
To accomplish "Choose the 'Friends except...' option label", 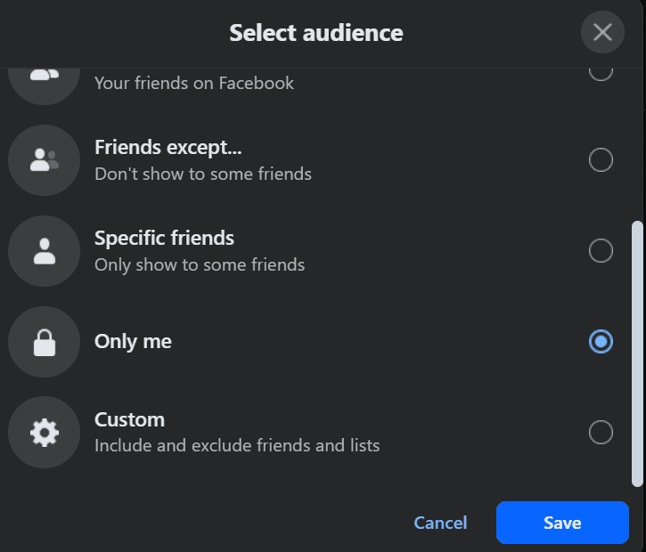I will 168,148.
